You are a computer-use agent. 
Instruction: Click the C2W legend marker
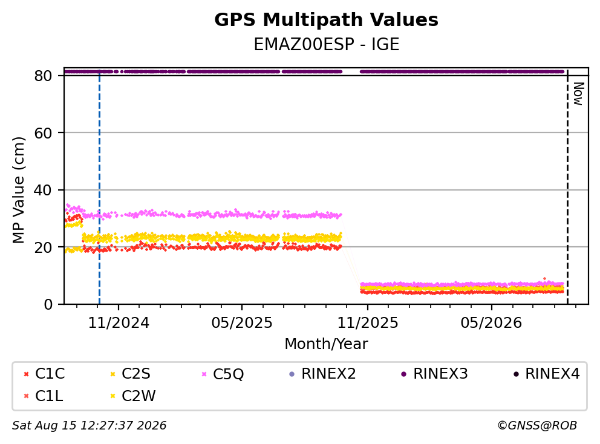point(113,396)
